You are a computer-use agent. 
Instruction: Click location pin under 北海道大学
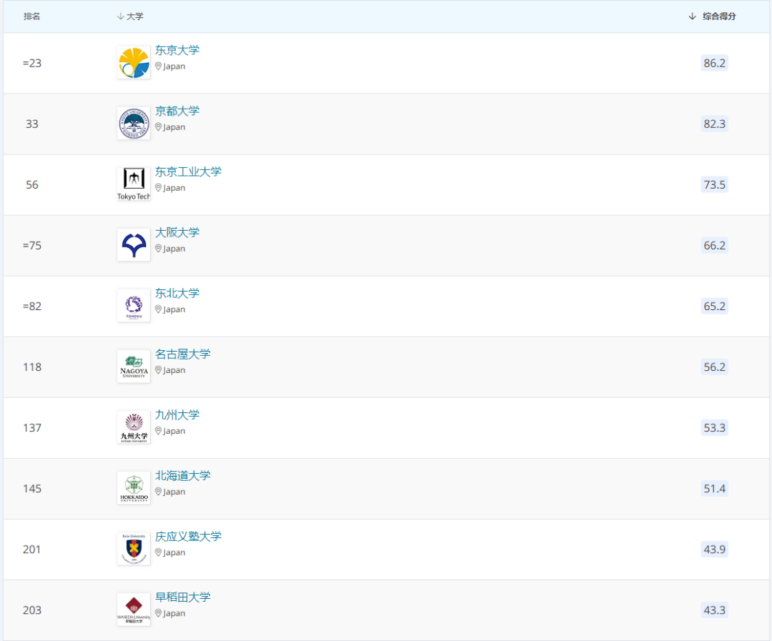click(x=159, y=492)
